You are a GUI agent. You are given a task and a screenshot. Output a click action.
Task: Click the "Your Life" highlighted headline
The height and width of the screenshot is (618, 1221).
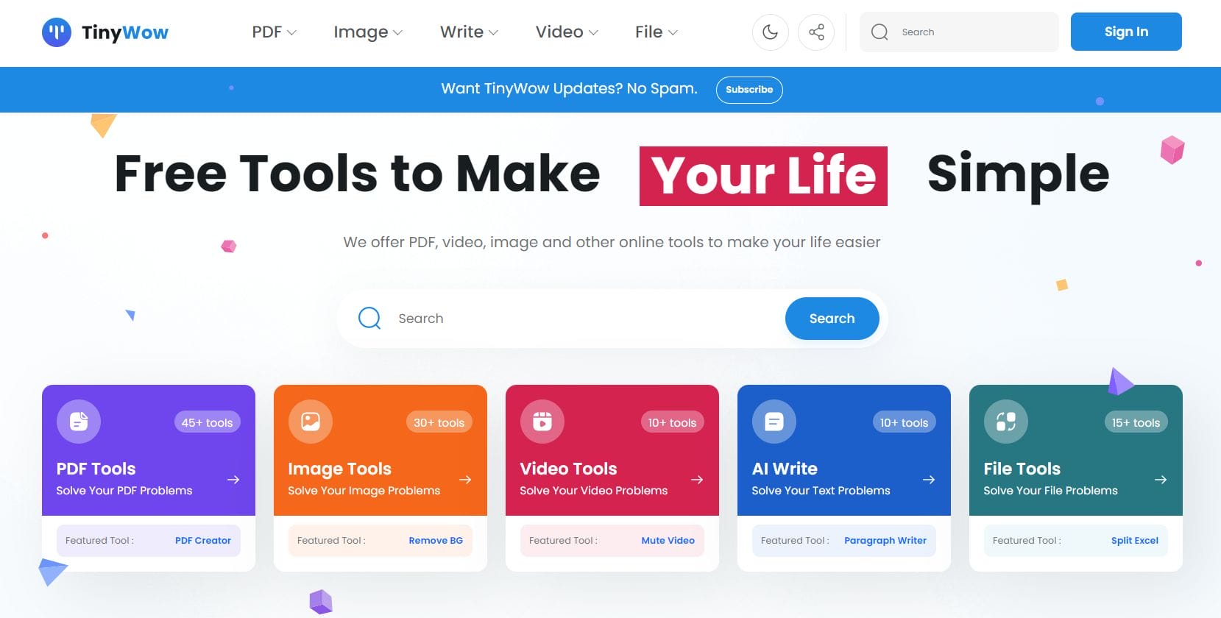tap(763, 176)
